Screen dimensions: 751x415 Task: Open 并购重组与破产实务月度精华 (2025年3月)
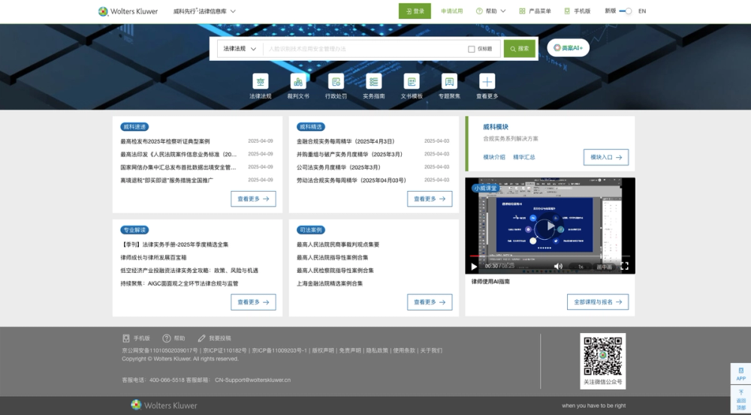tap(350, 154)
